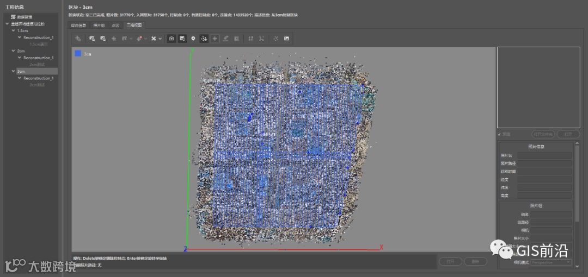The width and height of the screenshot is (588, 277).
Task: Collapse the 3cm block node
Action: (14, 71)
